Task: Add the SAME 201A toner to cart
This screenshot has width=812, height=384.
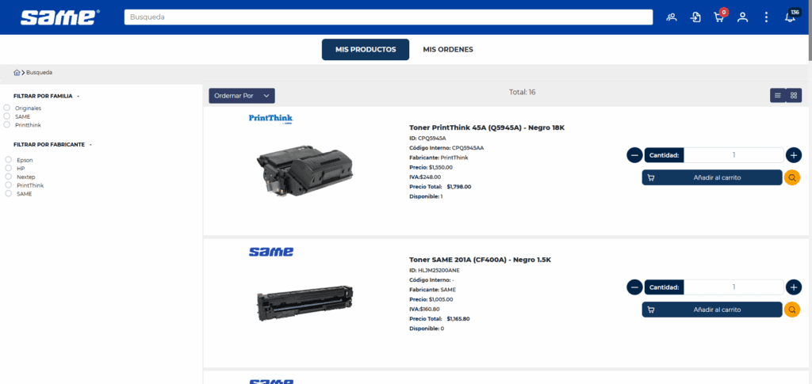Action: [711, 310]
